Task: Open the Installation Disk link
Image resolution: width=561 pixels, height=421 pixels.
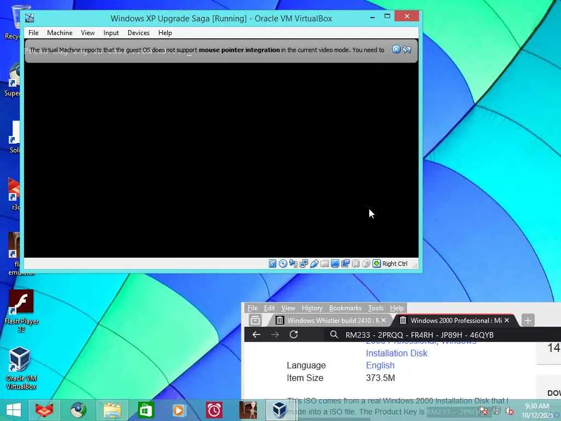Action: point(397,354)
